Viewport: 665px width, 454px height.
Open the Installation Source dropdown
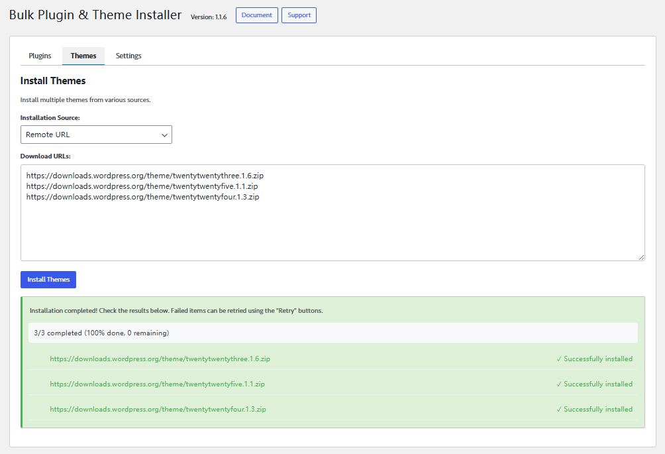pyautogui.click(x=96, y=135)
